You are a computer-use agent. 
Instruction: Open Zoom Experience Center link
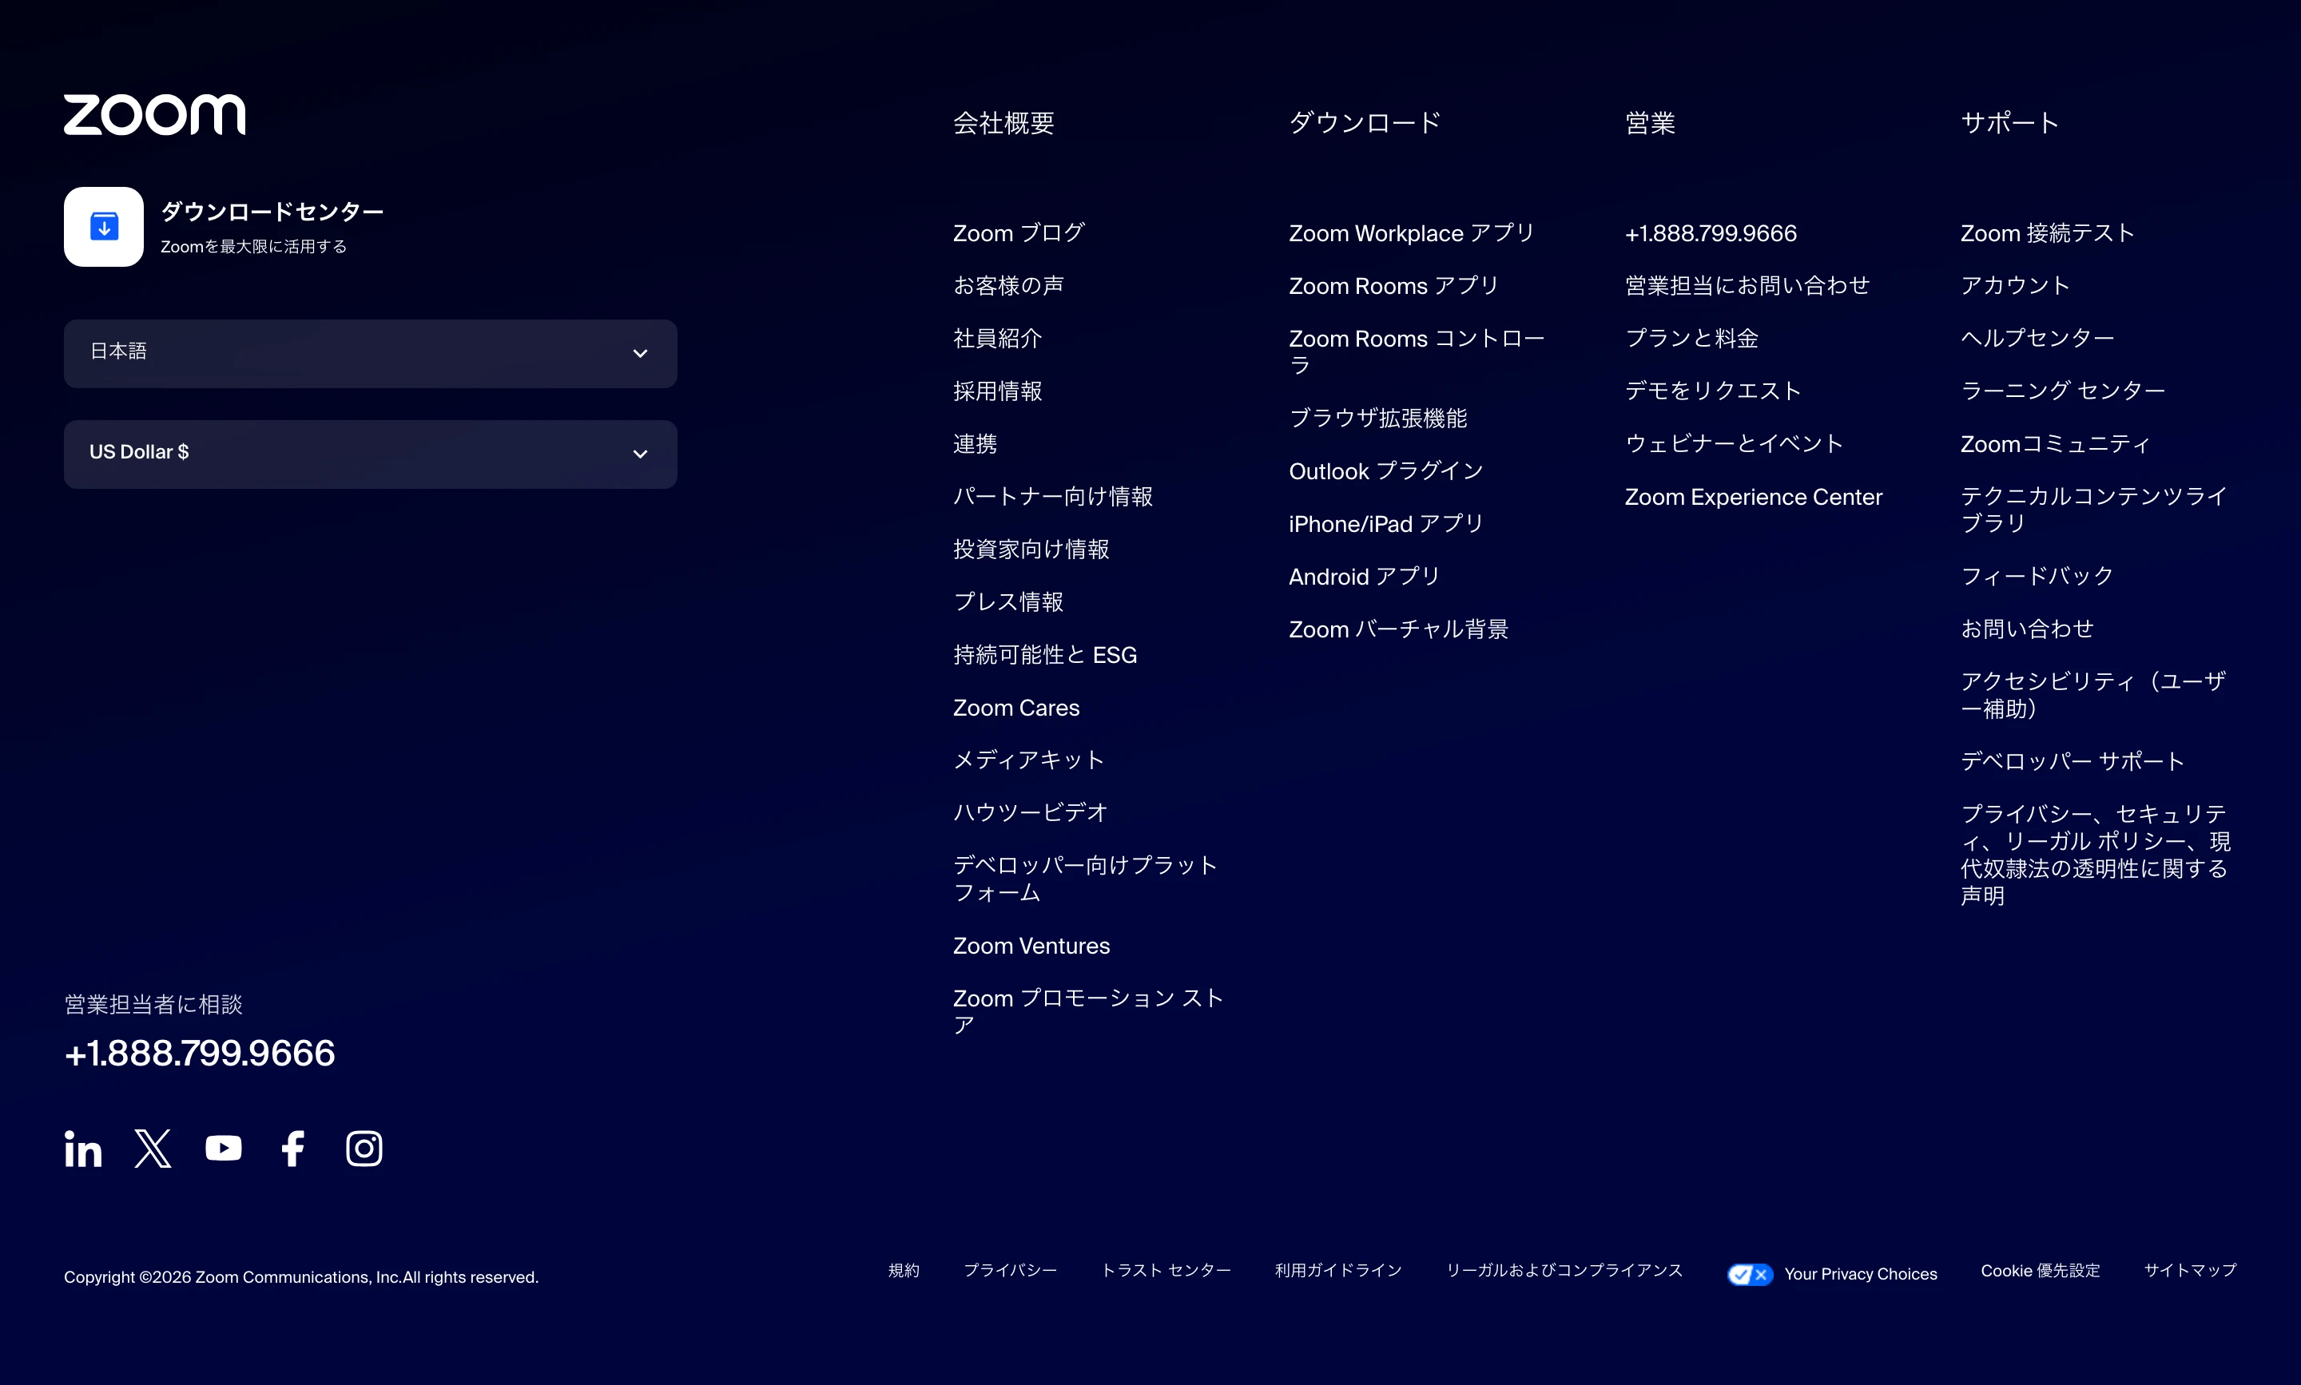click(1753, 497)
